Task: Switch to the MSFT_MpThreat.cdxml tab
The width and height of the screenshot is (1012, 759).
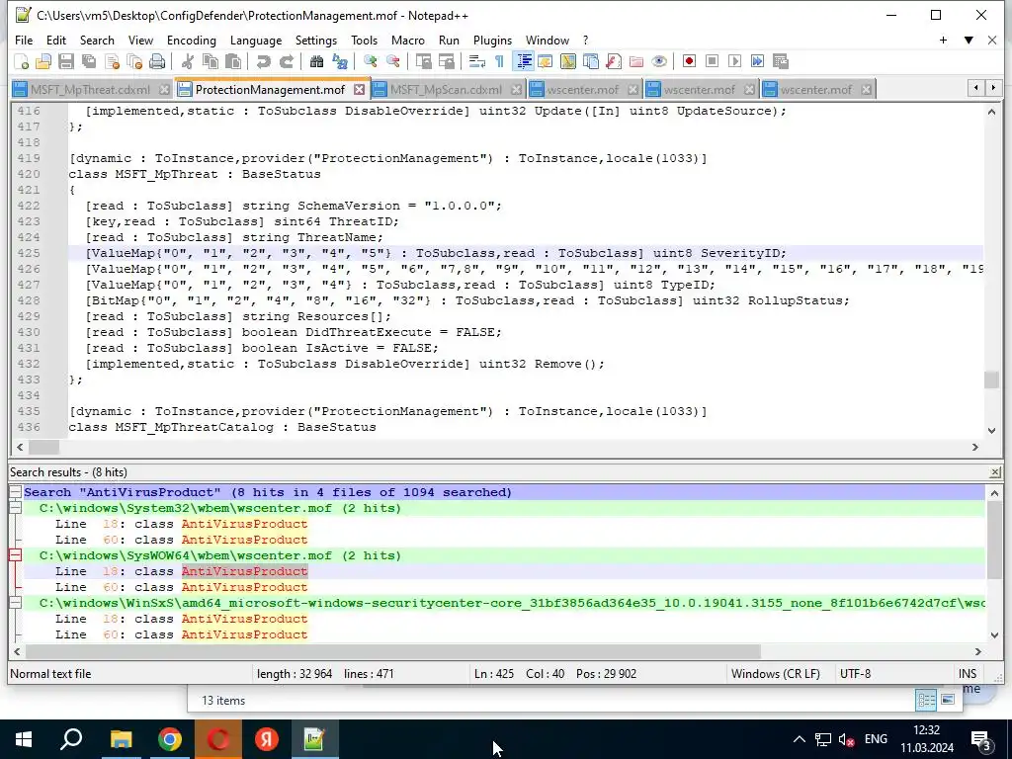Action: [90, 90]
